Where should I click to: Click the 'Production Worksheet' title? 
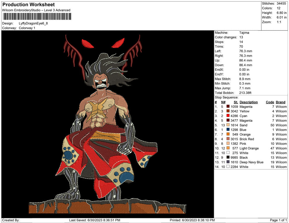[x=29, y=5]
